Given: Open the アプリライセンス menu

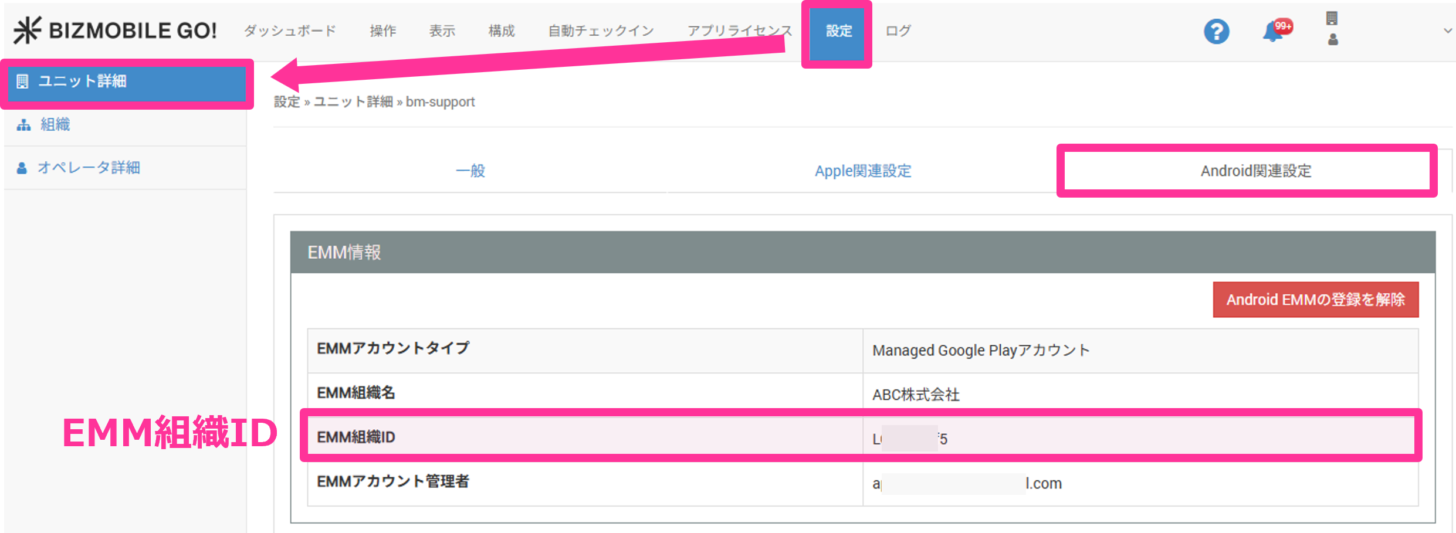Looking at the screenshot, I should pyautogui.click(x=739, y=30).
